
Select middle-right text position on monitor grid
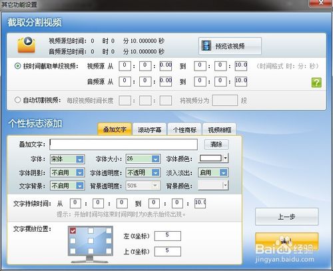pos(109,241)
